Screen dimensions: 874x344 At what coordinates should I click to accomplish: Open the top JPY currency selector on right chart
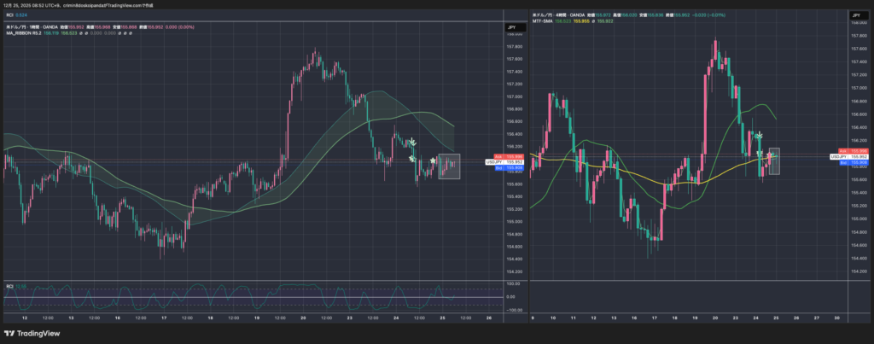pos(855,16)
